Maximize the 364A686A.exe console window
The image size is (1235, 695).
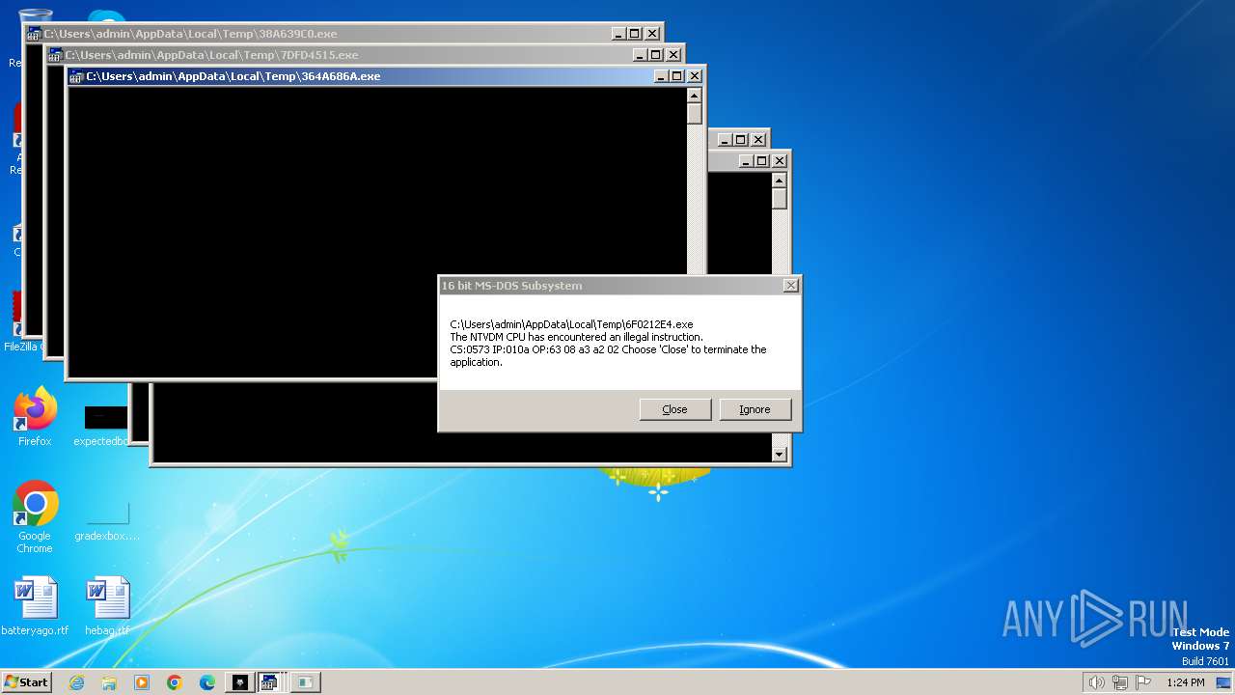[677, 76]
